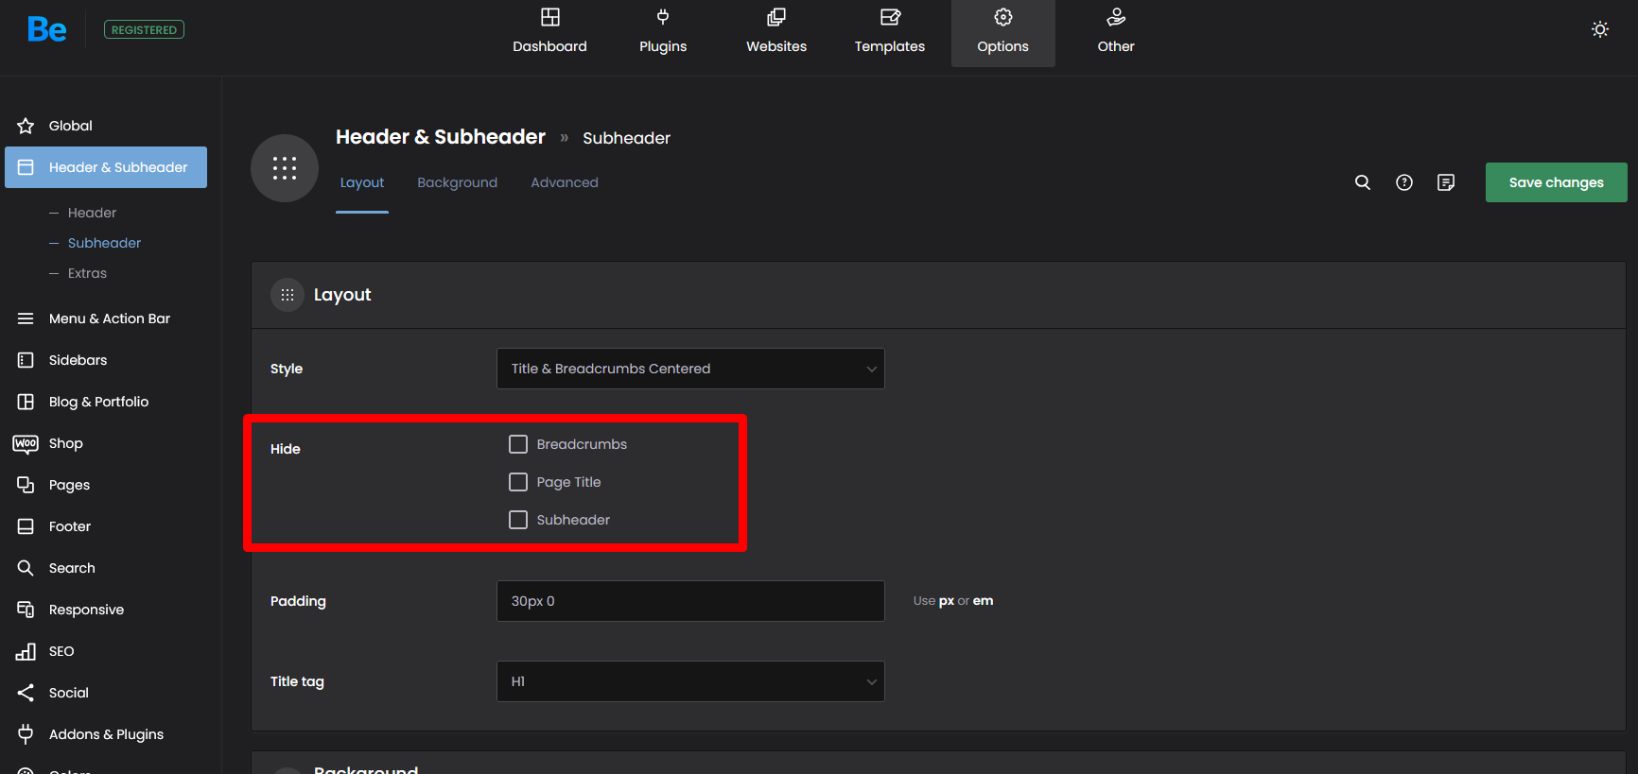
Task: Switch to the Advanced tab
Action: 565,182
